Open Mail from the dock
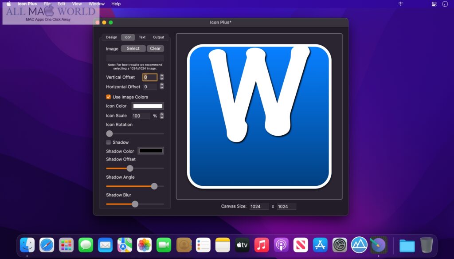Image resolution: width=454 pixels, height=259 pixels. tap(105, 245)
